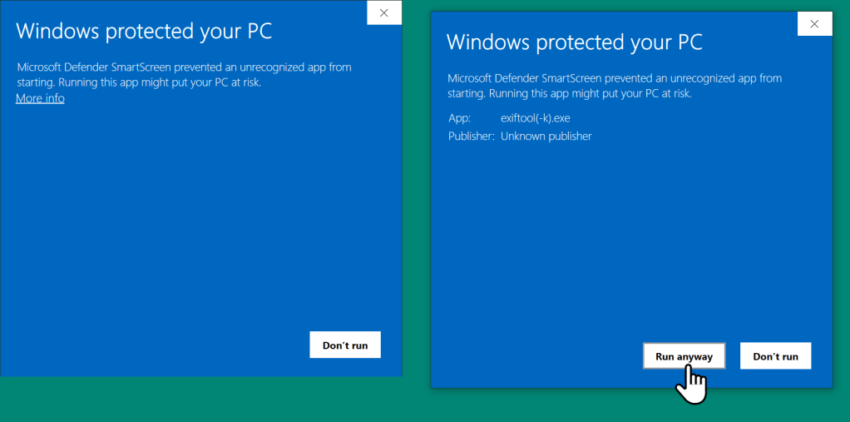Click the Run anyway button
Screen dimensions: 850x422
(684, 355)
